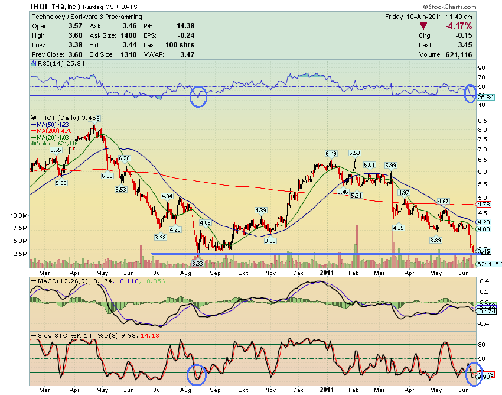
Task: Click the -0.4 label on the MACD axis
Action: 484,324
